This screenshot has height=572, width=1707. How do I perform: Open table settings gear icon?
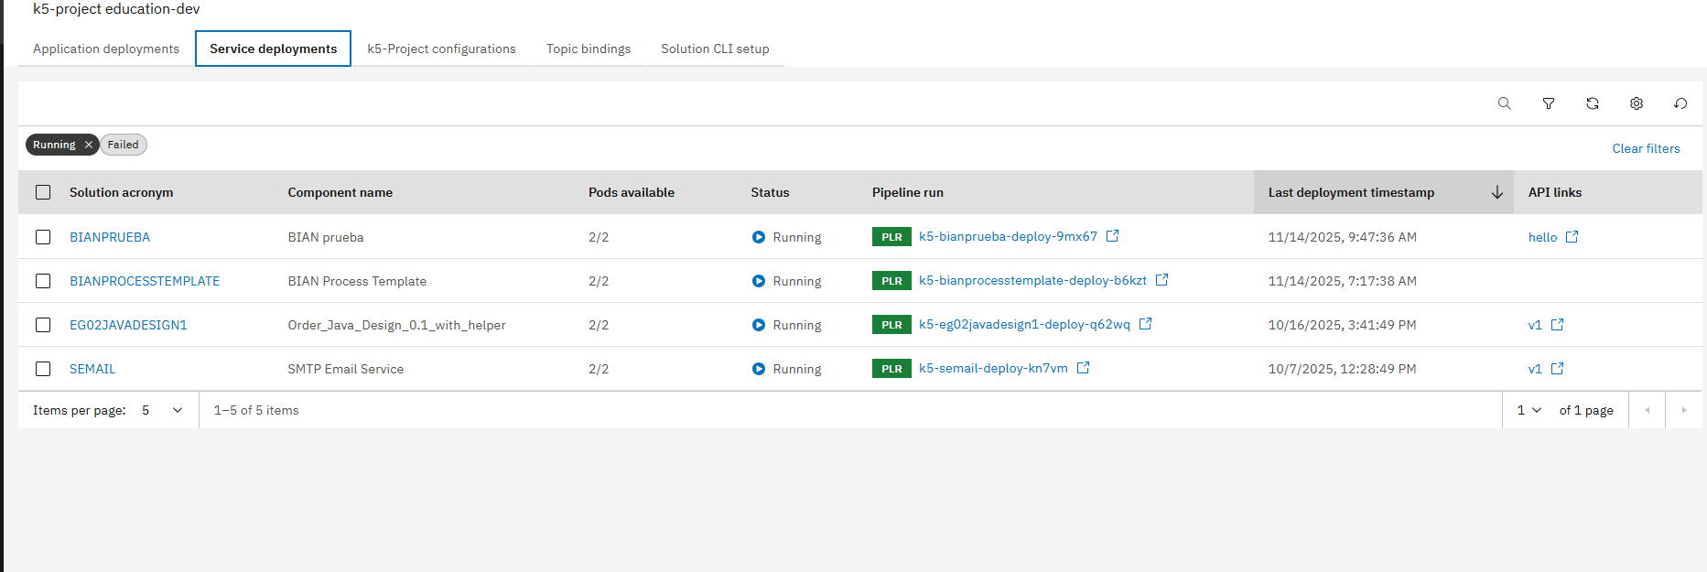[1636, 103]
